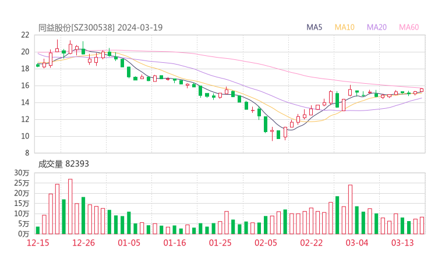
Task: Click the MA10 legend label
Action: tap(344, 27)
